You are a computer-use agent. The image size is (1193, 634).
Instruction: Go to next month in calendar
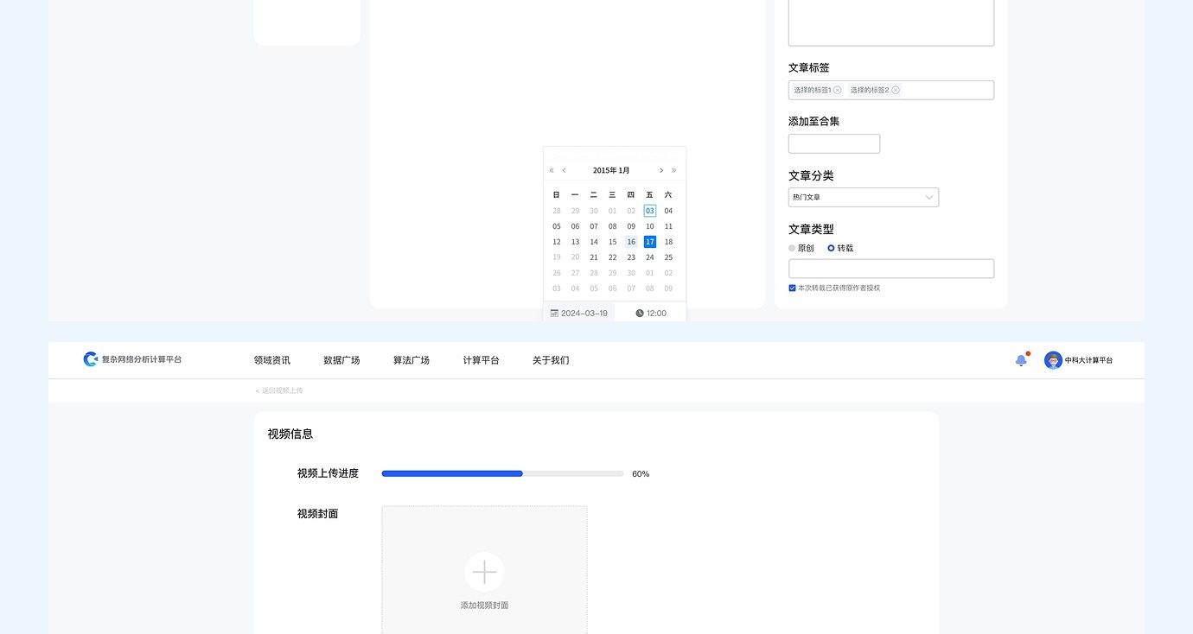coord(661,171)
